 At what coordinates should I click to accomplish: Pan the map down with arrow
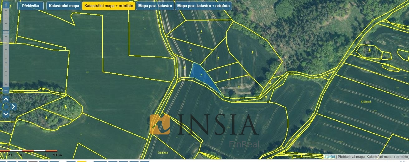pyautogui.click(x=6, y=114)
